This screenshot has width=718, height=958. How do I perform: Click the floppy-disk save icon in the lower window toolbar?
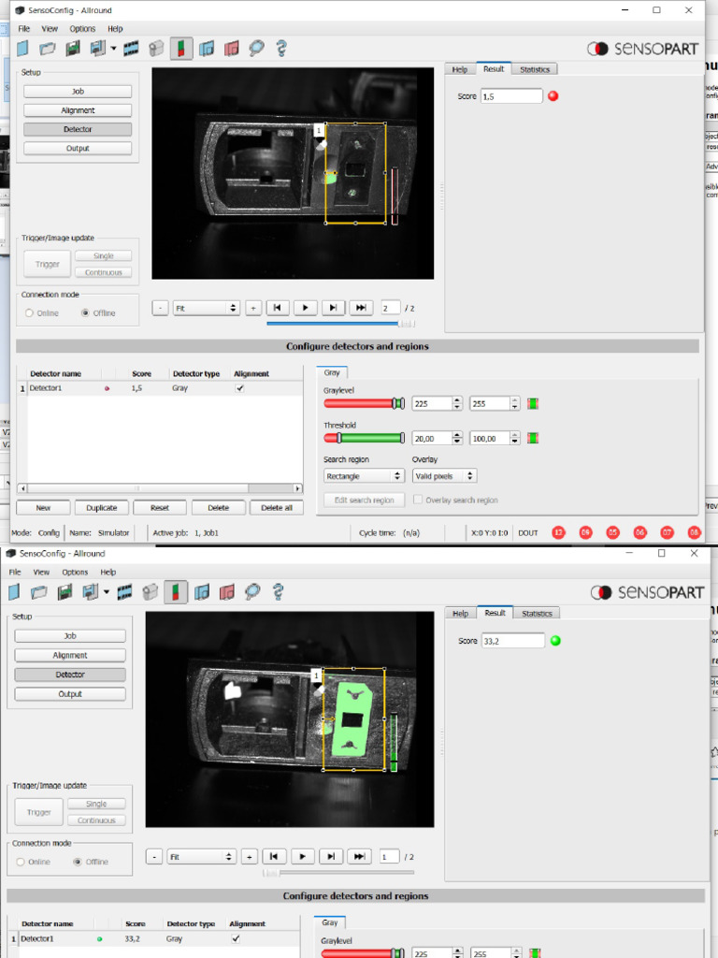pyautogui.click(x=65, y=591)
